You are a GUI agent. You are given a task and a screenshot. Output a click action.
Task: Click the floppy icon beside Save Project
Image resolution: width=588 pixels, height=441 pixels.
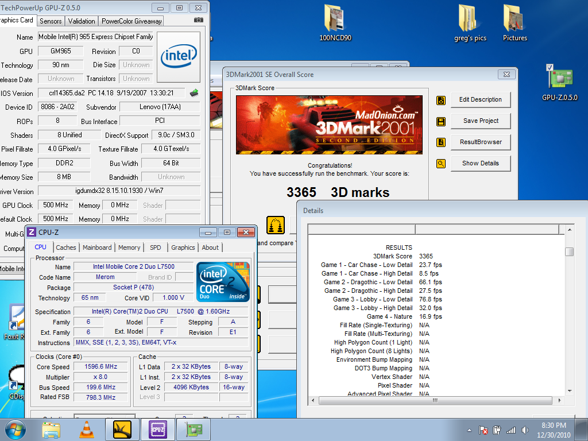coord(441,121)
